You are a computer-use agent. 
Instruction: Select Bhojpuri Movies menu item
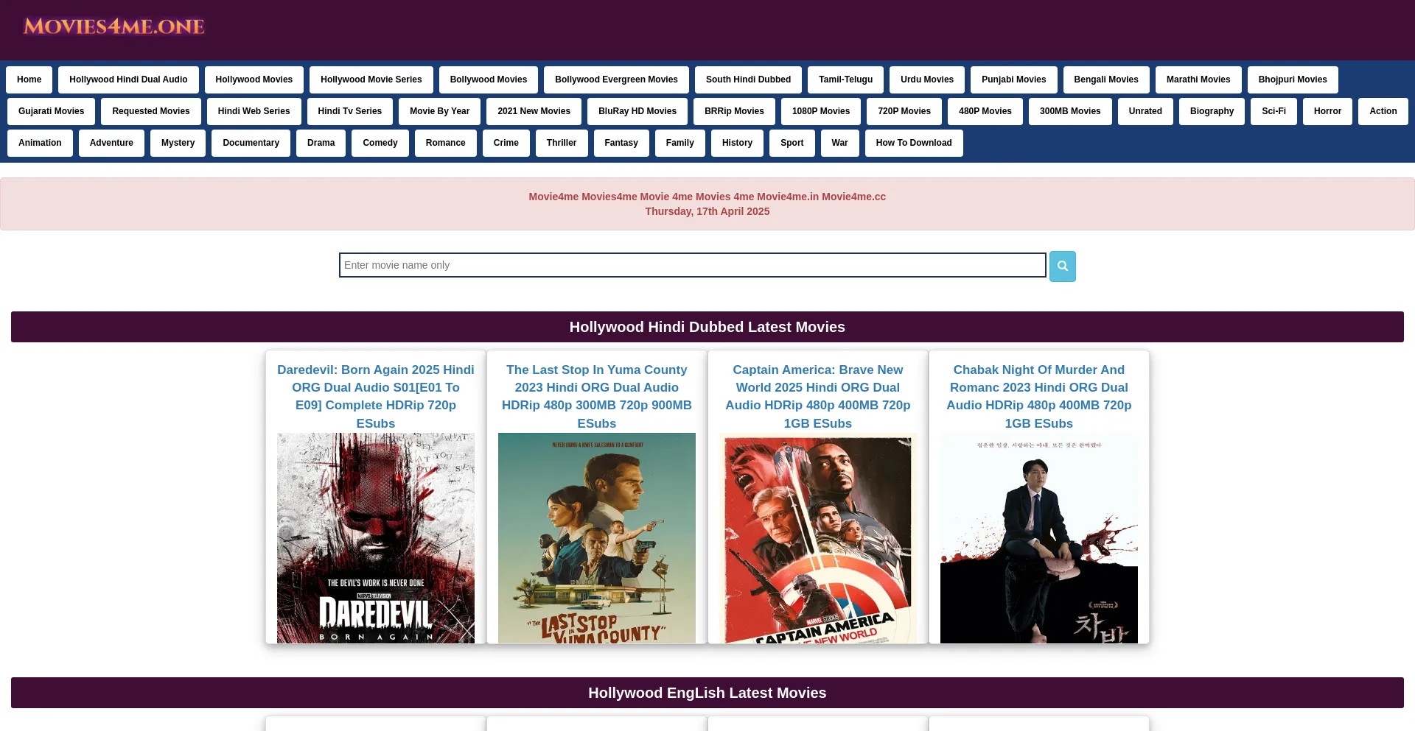coord(1293,80)
